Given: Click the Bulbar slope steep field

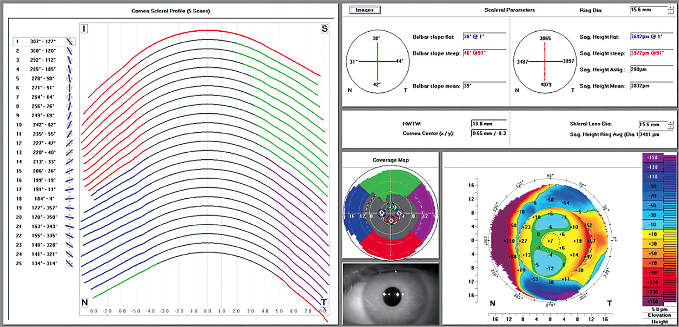Looking at the screenshot, I should click(484, 53).
